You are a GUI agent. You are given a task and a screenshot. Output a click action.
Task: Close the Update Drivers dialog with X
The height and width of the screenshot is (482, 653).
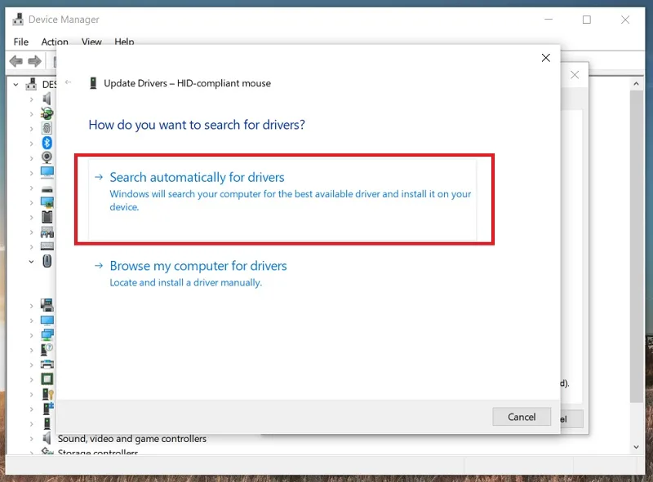[x=545, y=58]
